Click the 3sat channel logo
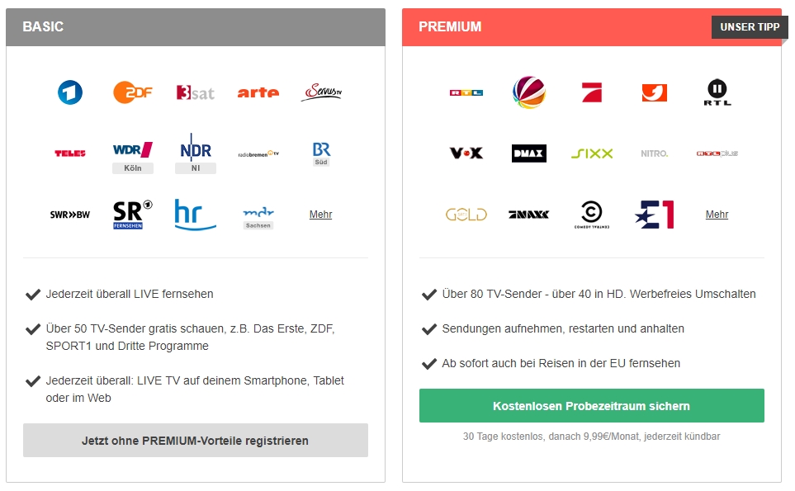 [195, 92]
